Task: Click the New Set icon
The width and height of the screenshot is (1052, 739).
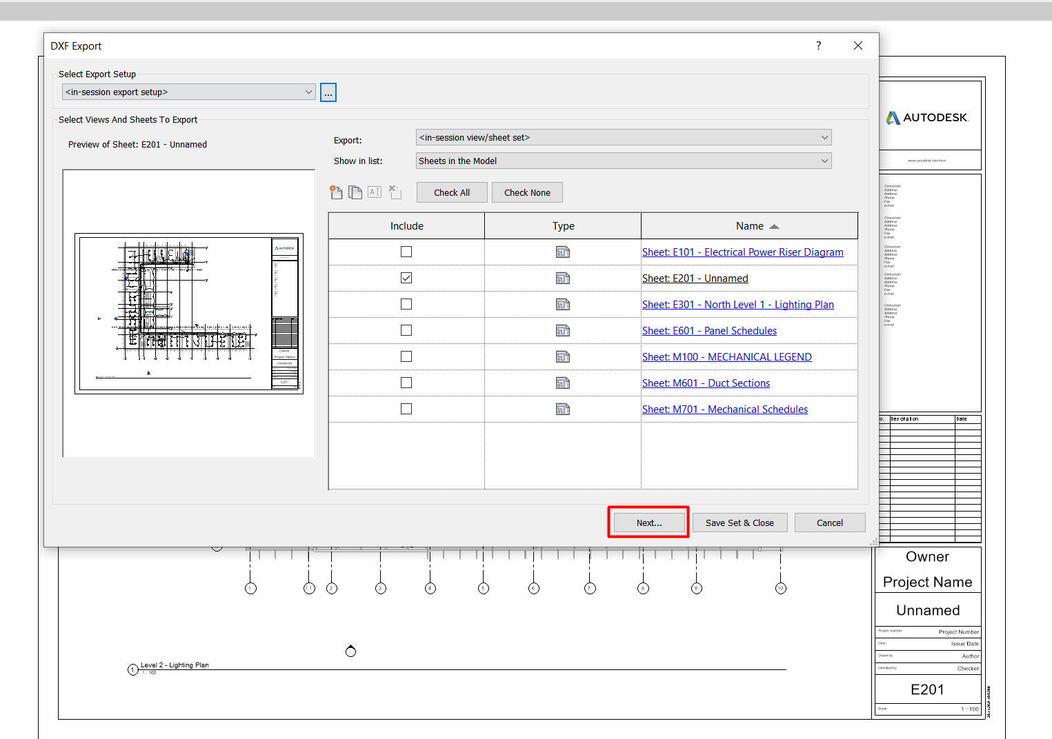Action: [336, 192]
